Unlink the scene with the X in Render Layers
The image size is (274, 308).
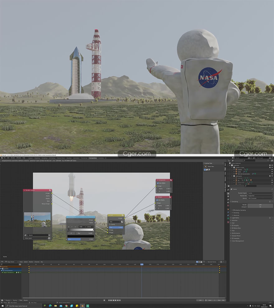pos(49,235)
